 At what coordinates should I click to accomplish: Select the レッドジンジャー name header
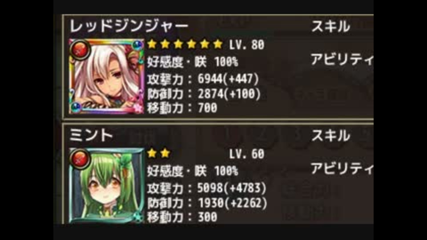pos(129,26)
